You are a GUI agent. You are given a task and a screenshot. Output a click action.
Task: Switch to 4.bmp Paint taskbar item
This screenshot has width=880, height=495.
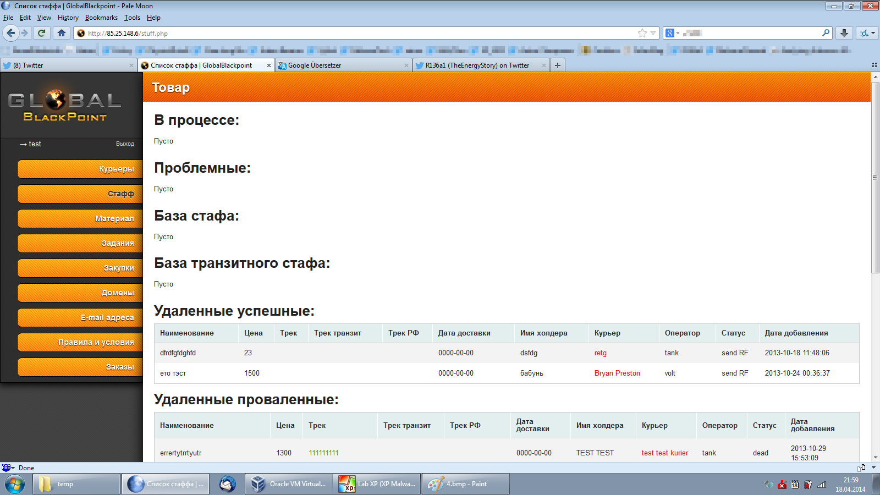point(466,484)
